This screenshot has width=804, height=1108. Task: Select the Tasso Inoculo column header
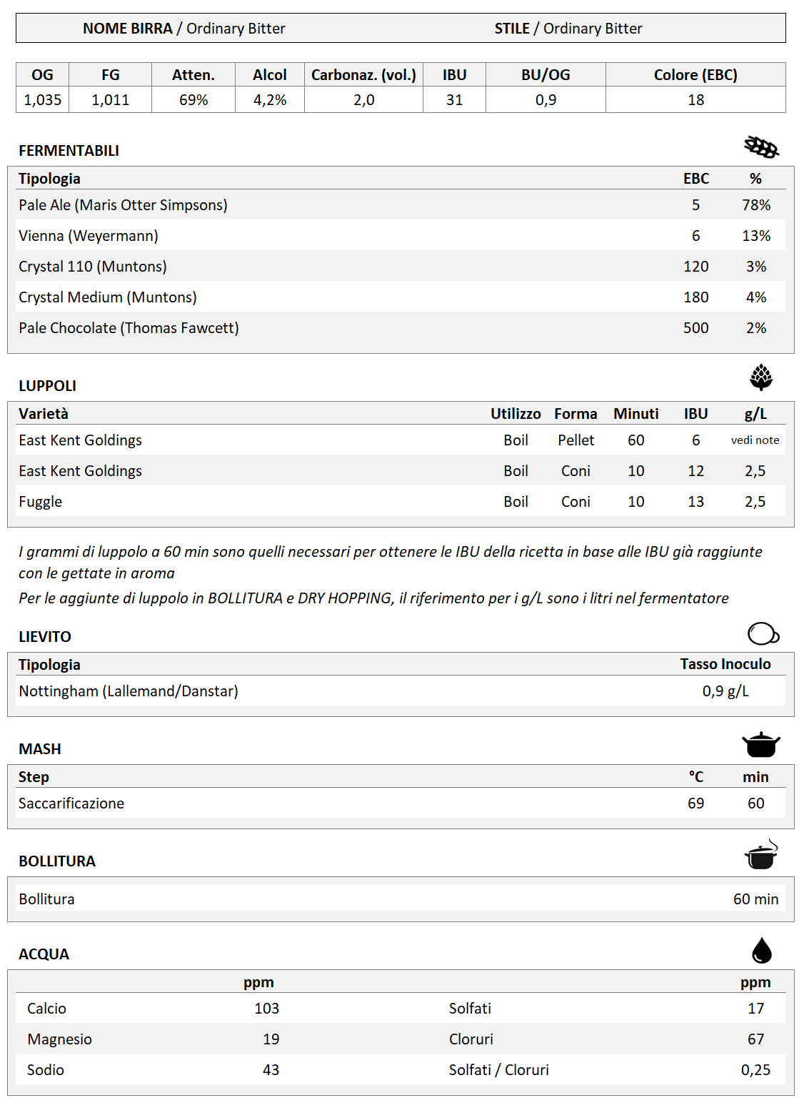(x=725, y=664)
